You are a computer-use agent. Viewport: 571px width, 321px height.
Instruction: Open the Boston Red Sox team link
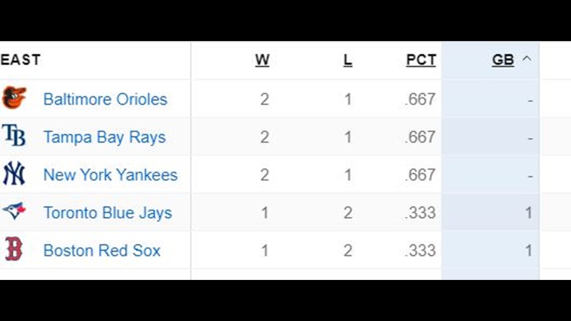tap(102, 250)
